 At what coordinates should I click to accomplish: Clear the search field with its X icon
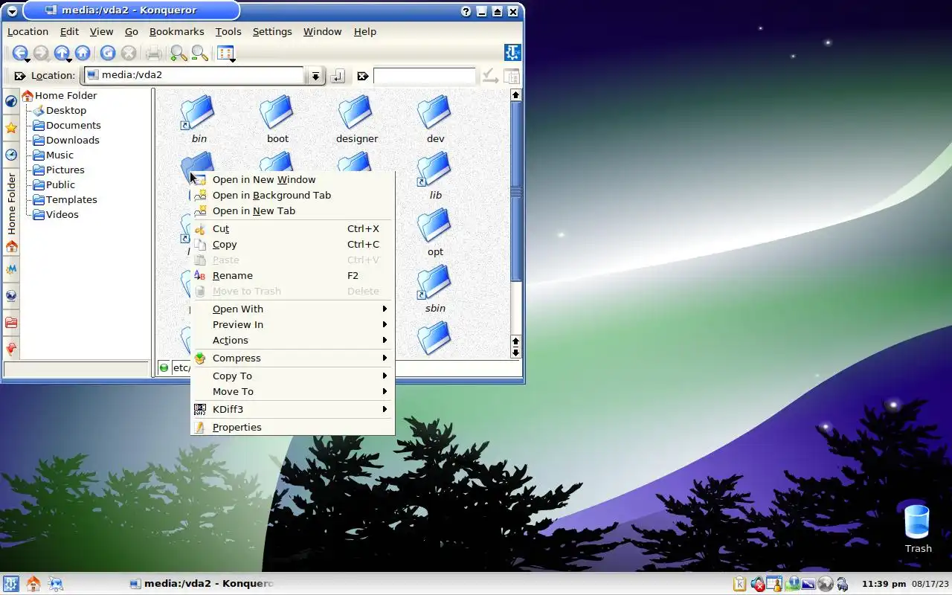click(x=362, y=76)
